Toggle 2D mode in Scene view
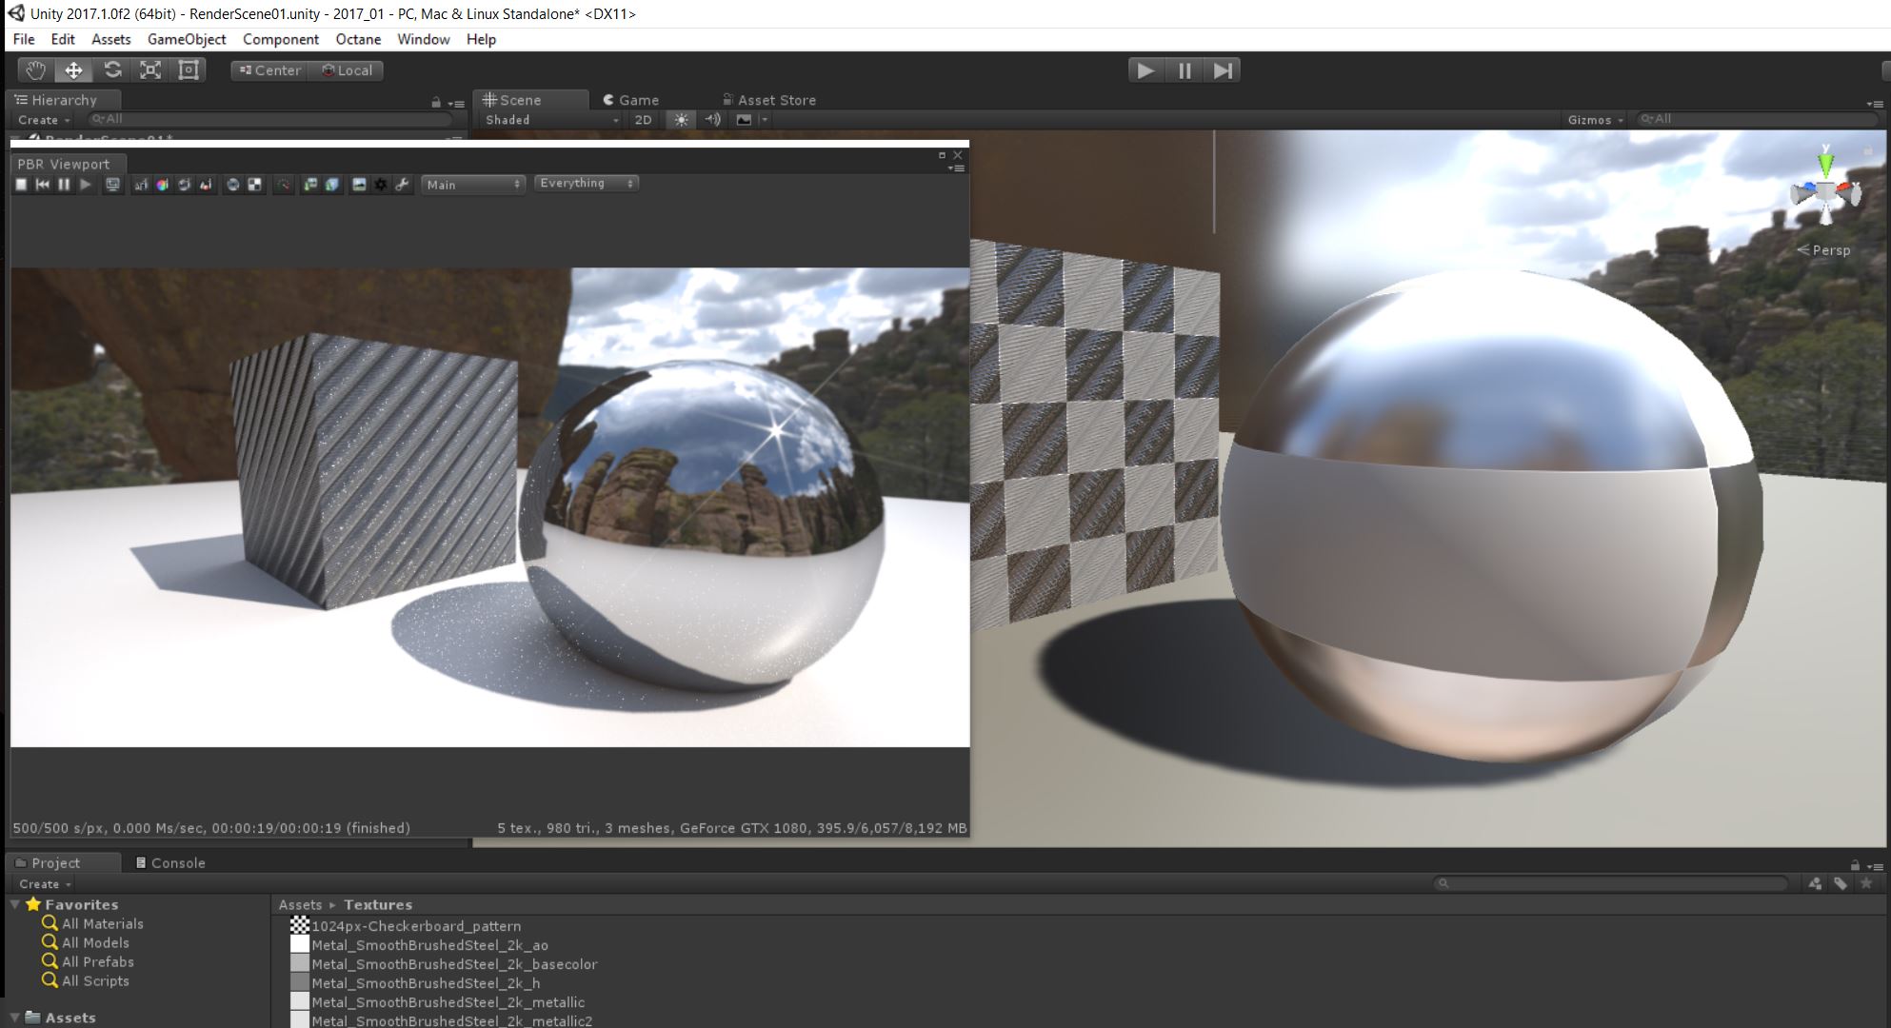 (x=643, y=120)
